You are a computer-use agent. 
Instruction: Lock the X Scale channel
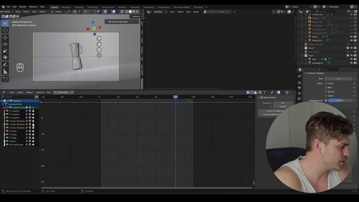[x=33, y=131]
